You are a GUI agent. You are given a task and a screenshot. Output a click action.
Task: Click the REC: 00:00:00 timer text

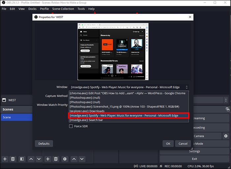pyautogui.click(x=173, y=166)
